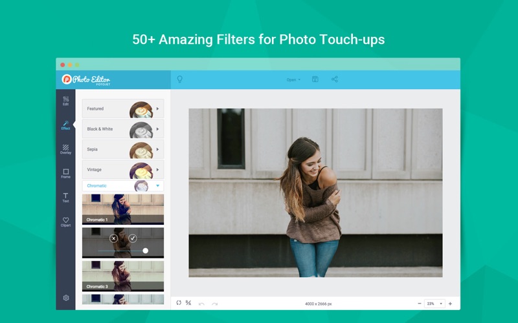
Task: Expand the Black & White filter category
Action: pos(123,129)
